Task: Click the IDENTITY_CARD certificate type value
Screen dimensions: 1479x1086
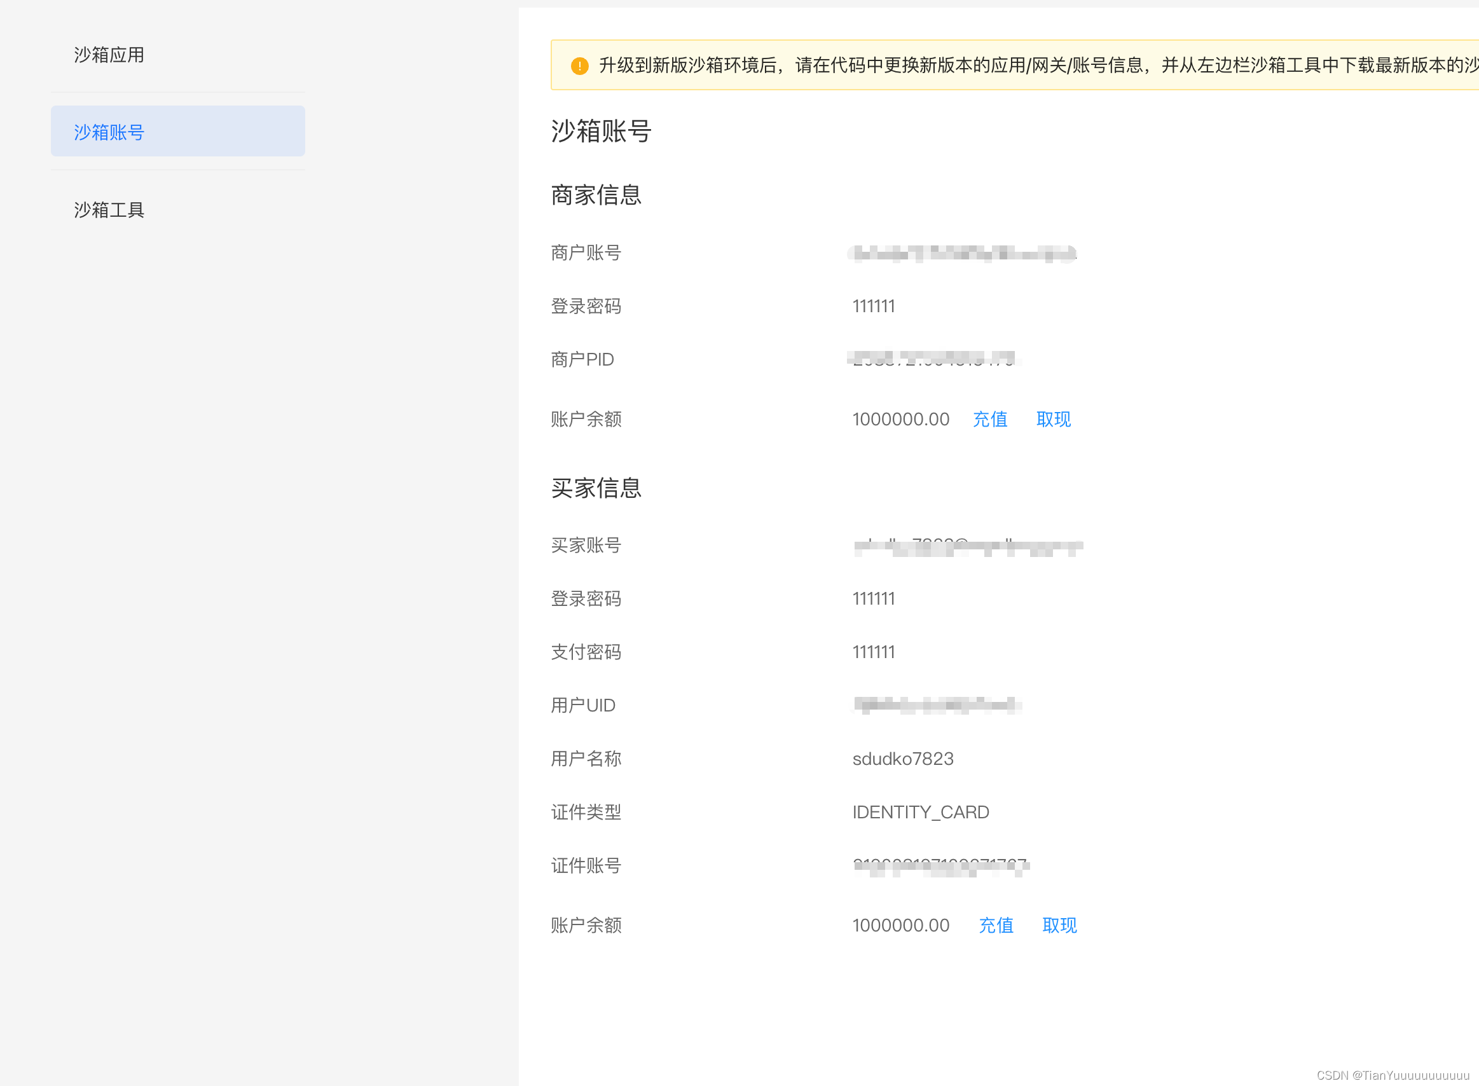Action: pyautogui.click(x=920, y=812)
